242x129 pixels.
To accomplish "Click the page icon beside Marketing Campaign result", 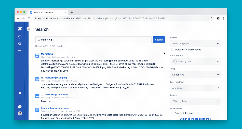I will [x=37, y=79].
